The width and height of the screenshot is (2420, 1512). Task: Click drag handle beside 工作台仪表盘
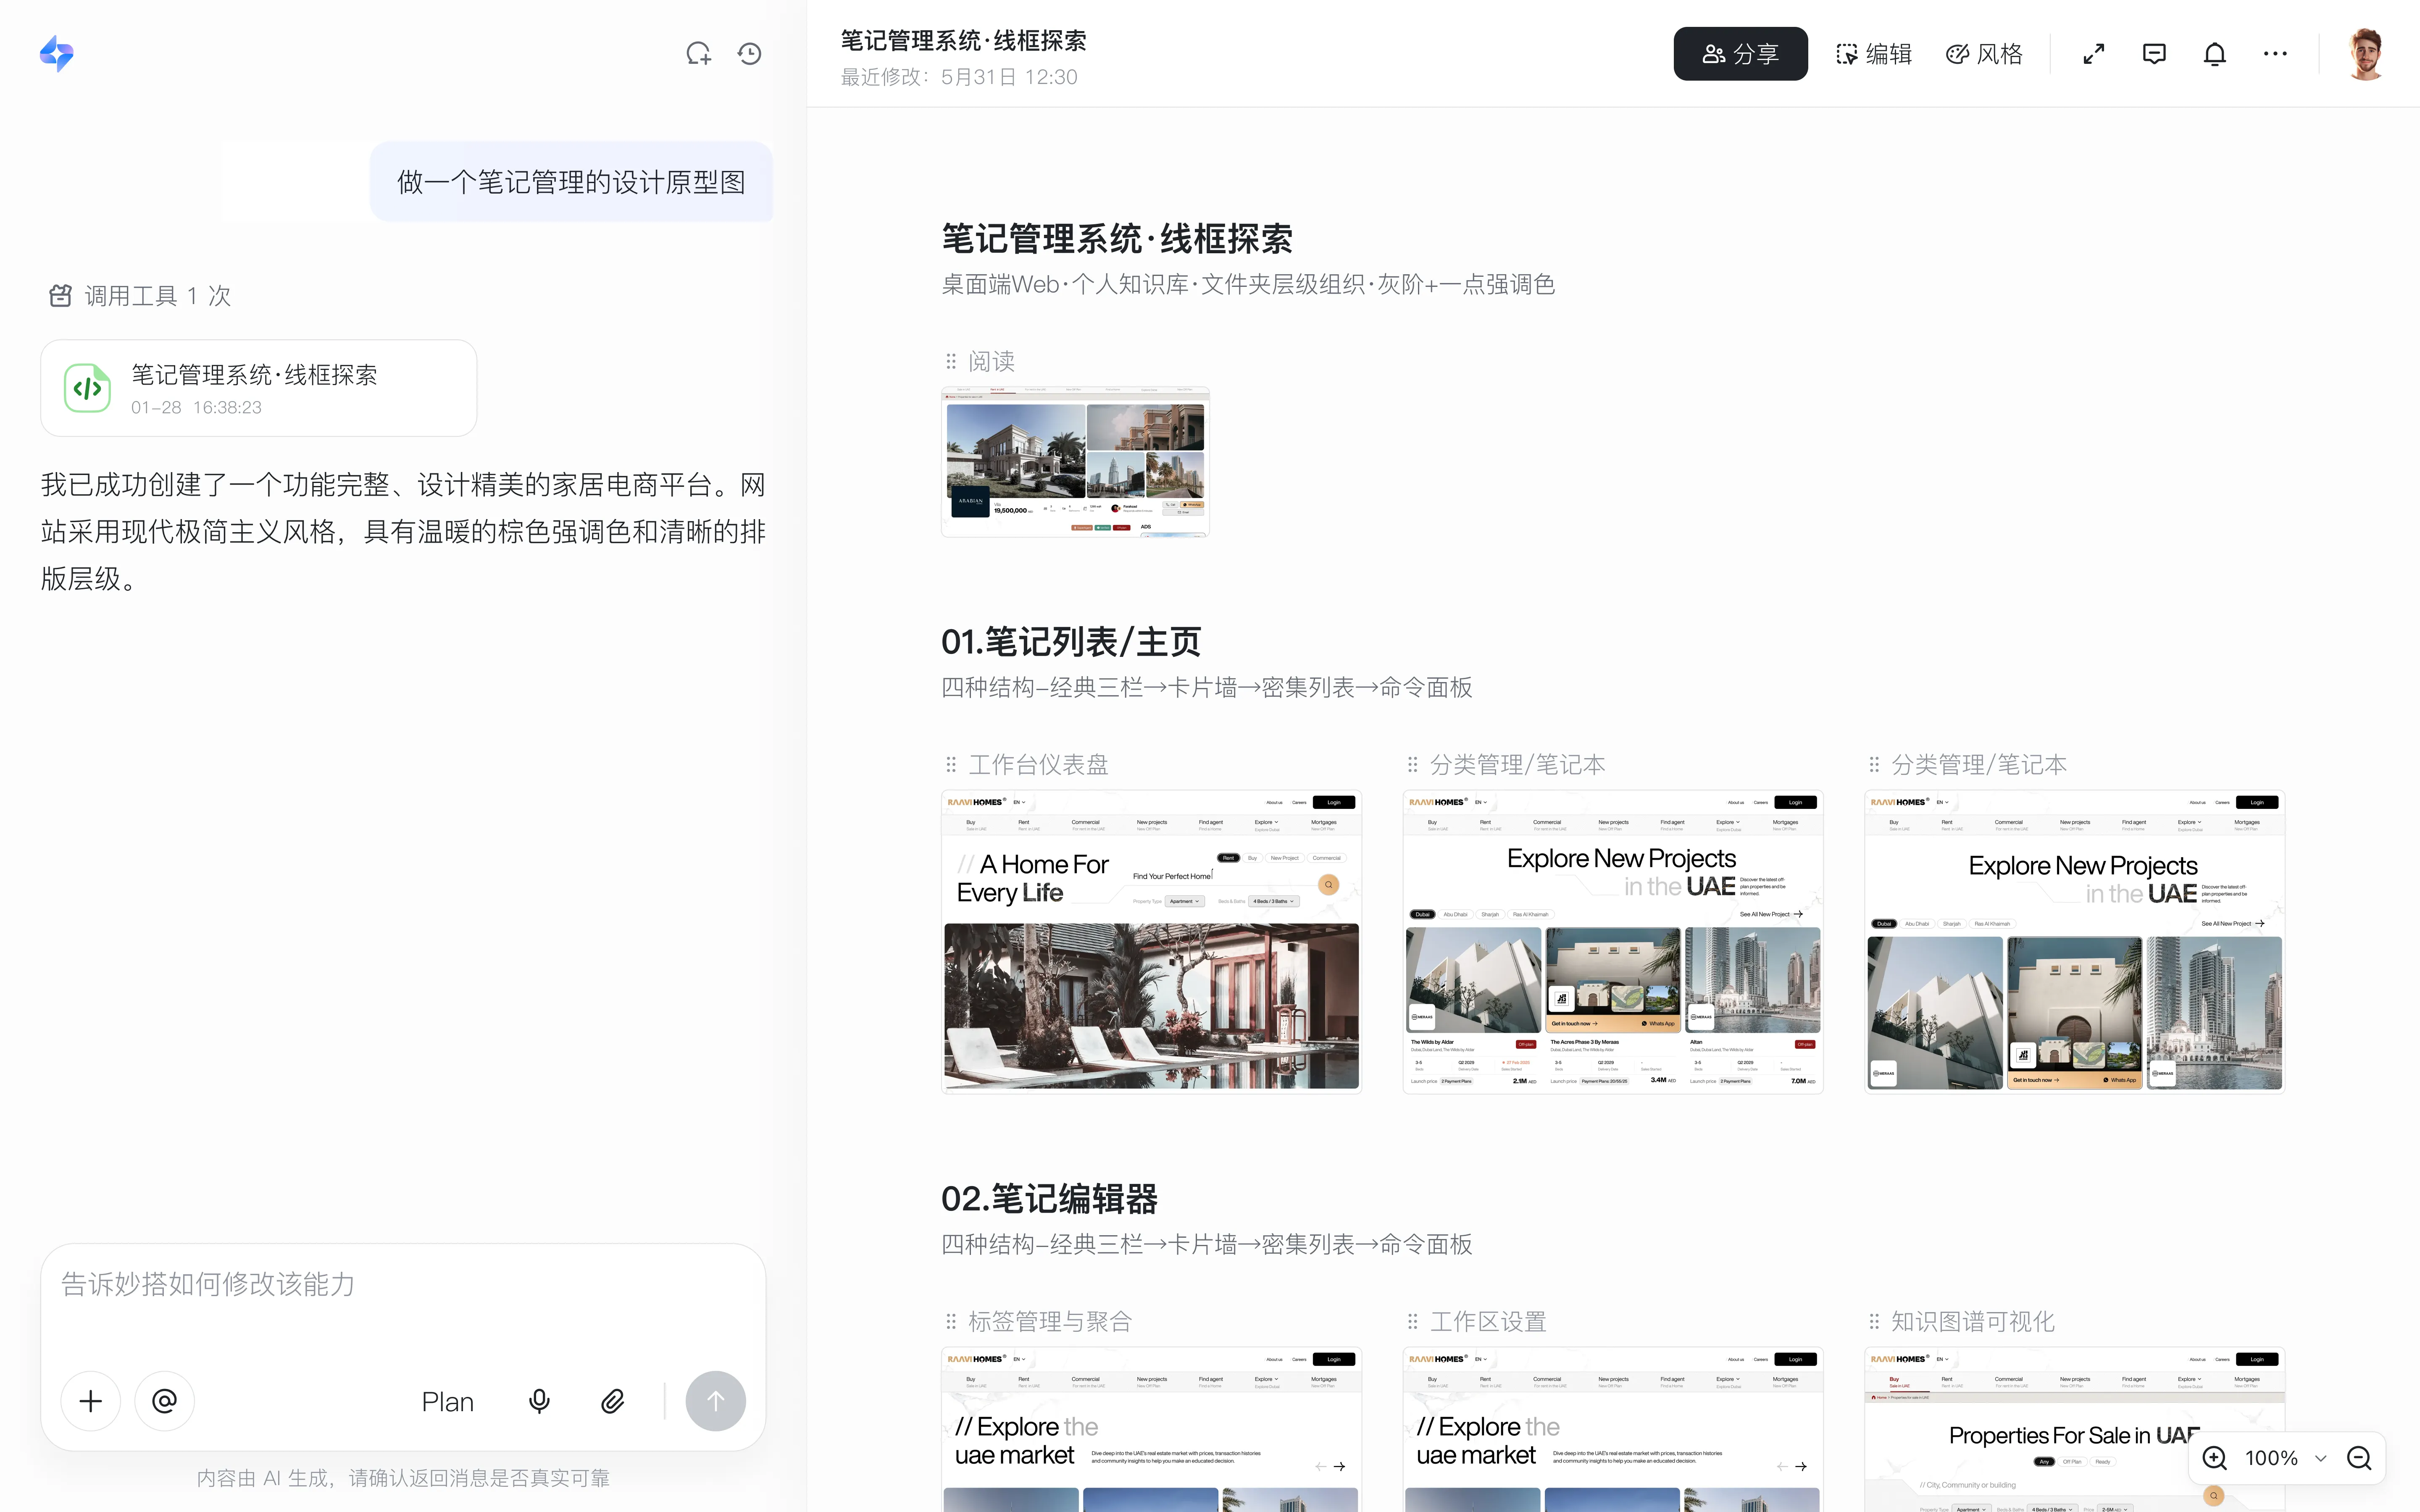click(x=951, y=765)
